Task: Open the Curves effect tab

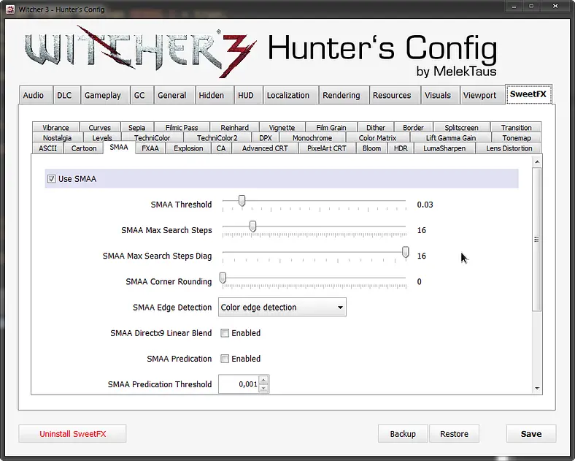Action: [x=100, y=127]
